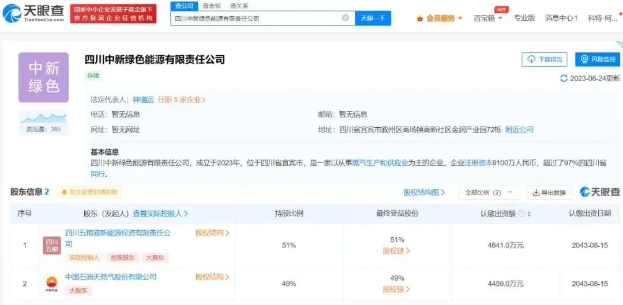
Task: Open the 会员服务 dropdown menu
Action: pos(439,18)
